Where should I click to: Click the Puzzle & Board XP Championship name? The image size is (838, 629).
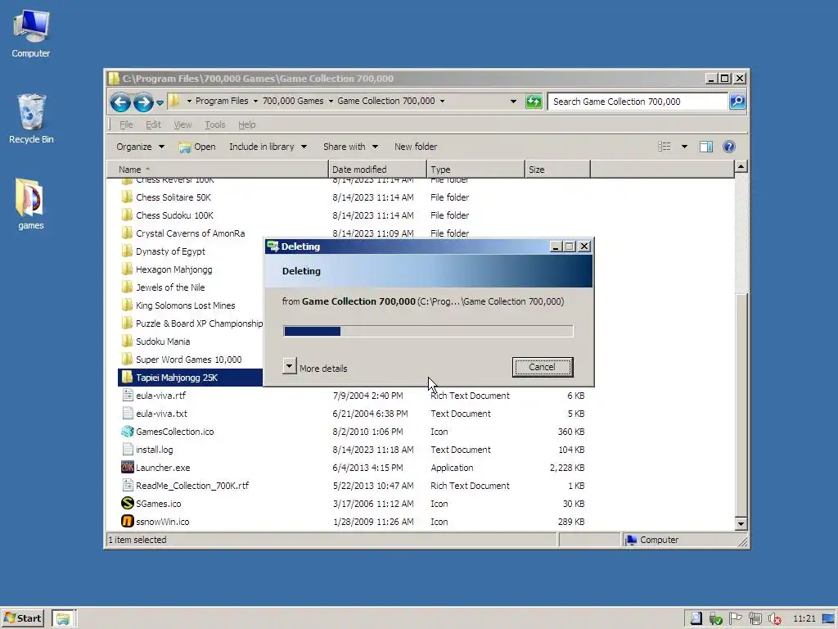point(200,324)
